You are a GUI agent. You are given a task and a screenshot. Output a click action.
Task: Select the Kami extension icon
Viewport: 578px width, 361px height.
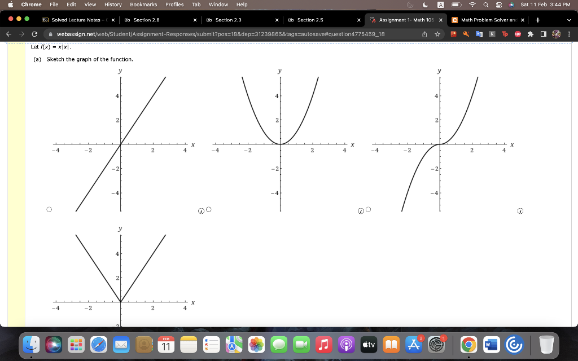point(492,34)
